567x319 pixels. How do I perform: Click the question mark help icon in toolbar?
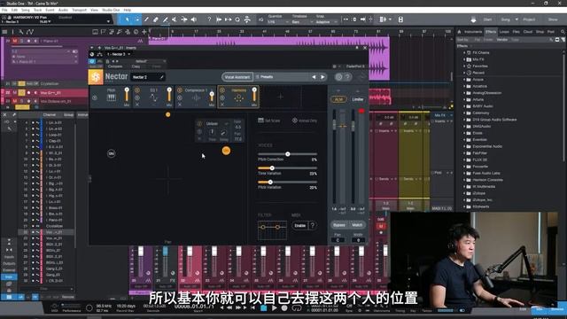[209, 19]
